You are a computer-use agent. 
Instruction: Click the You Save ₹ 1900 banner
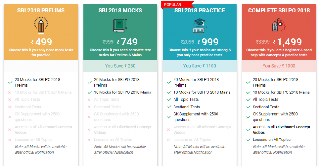279,66
